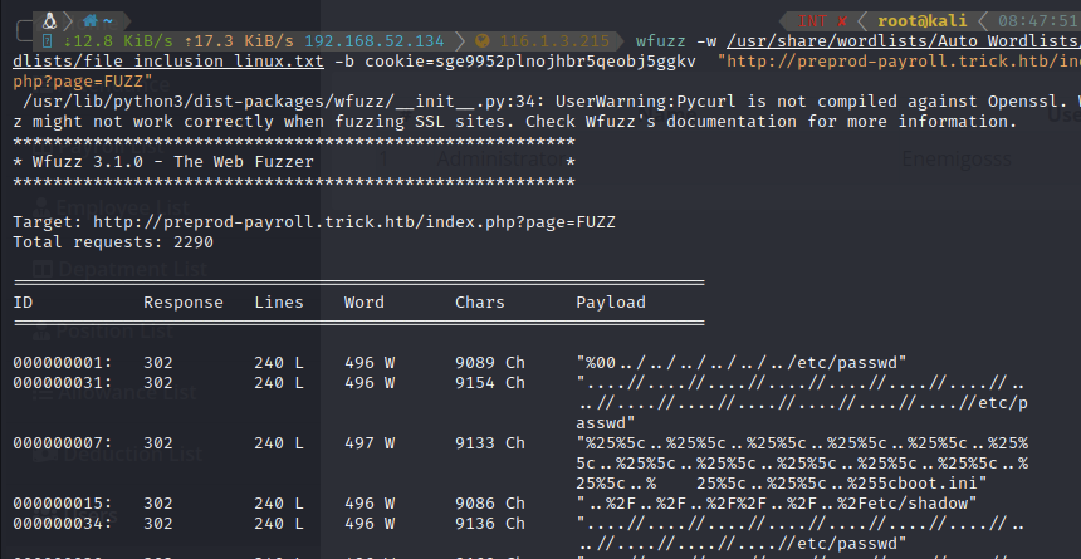Click the 240 L value of row 000000007
The width and height of the screenshot is (1081, 559).
point(279,443)
